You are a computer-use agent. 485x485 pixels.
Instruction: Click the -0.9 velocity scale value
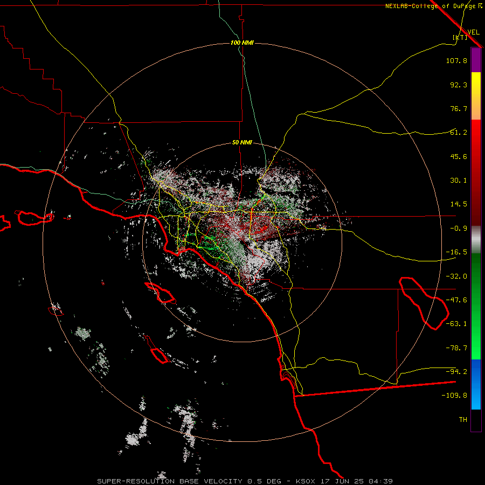coord(459,228)
